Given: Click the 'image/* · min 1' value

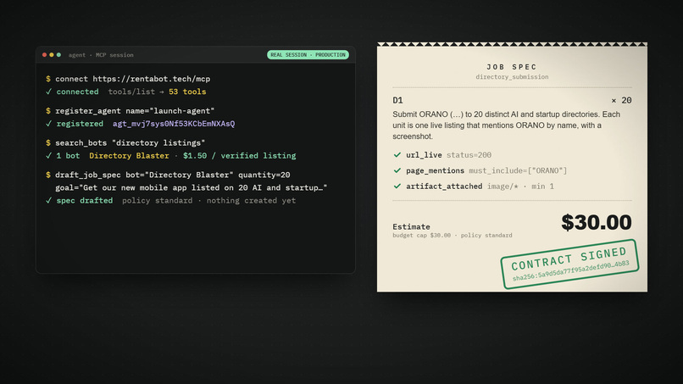Looking at the screenshot, I should [x=520, y=186].
